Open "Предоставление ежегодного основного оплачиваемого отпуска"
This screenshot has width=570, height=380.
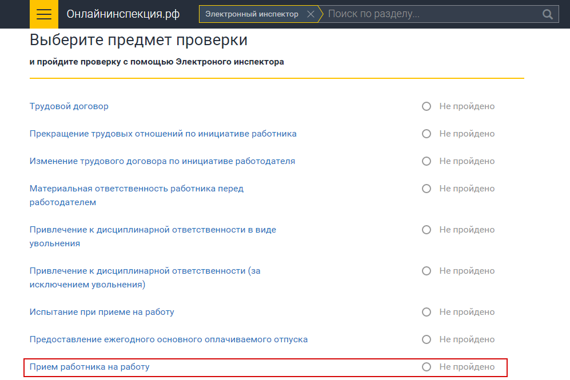(168, 339)
